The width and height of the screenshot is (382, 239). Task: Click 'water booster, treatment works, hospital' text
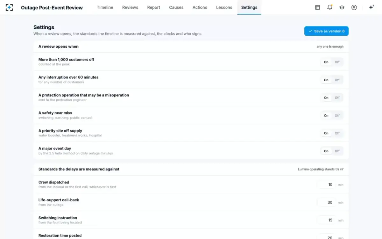click(70, 135)
